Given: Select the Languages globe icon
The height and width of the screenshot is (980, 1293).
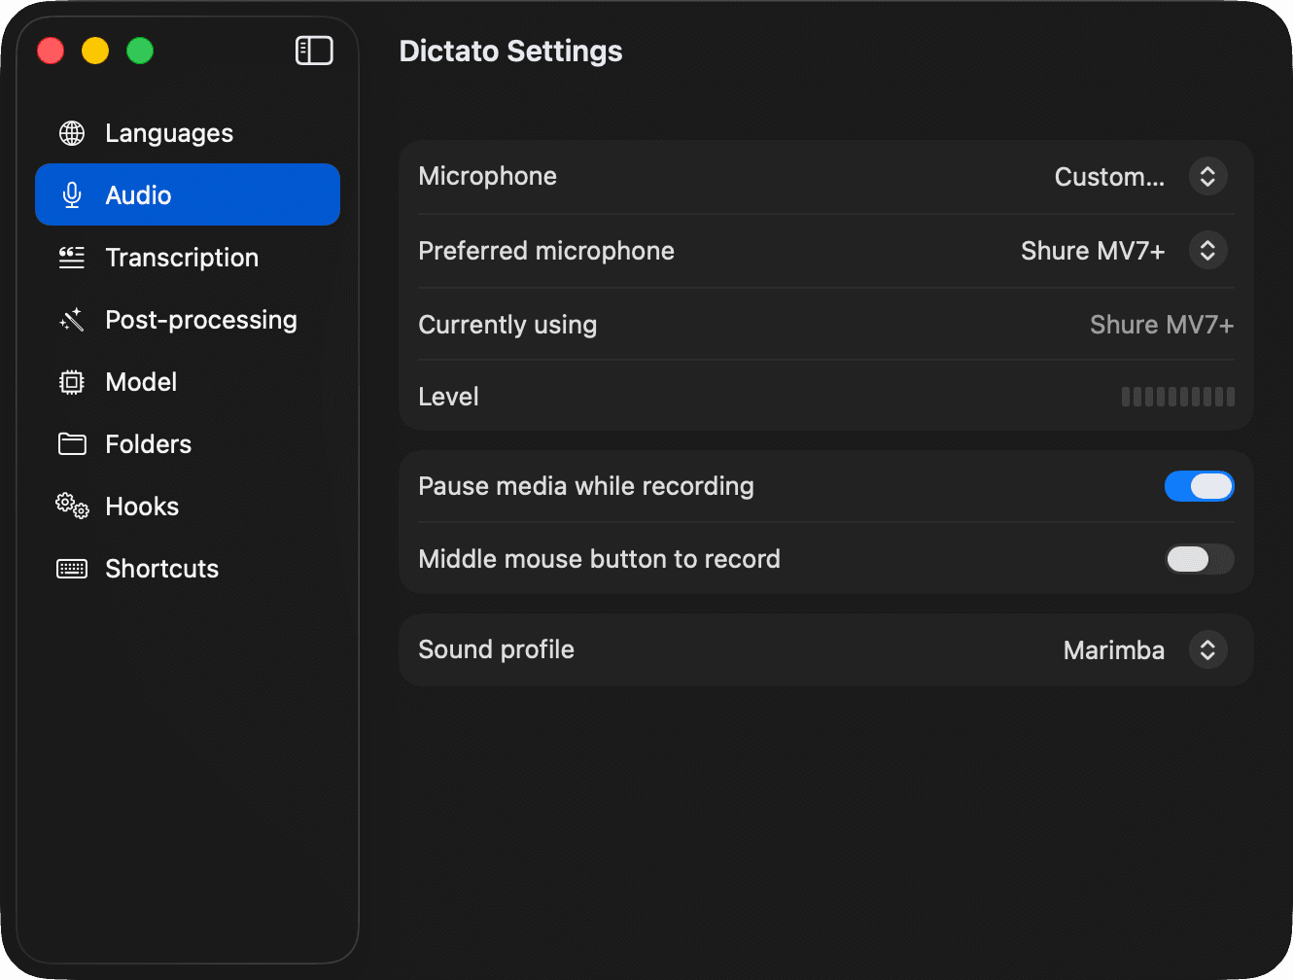Looking at the screenshot, I should click(71, 133).
